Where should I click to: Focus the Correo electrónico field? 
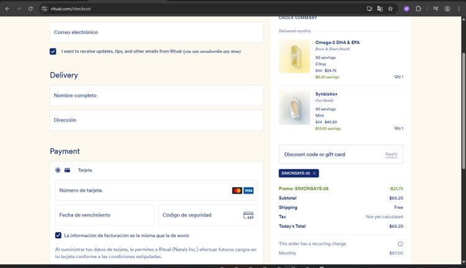point(156,32)
